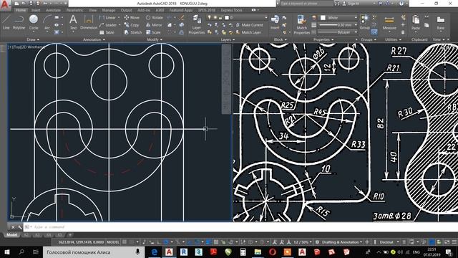Viewport: 458px width, 258px height.
Task: Toggle the grid display in status bar
Action: pyautogui.click(x=125, y=242)
